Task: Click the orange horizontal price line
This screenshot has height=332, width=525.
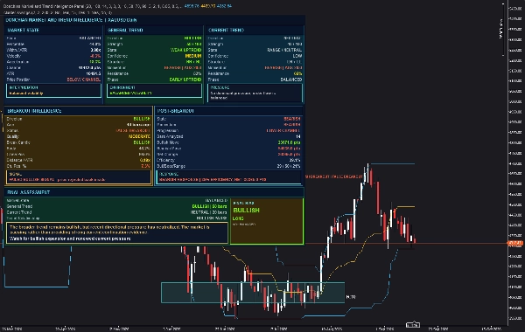Action: click(406, 244)
